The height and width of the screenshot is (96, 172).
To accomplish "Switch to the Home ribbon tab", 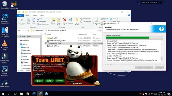I will click(x=27, y=15).
